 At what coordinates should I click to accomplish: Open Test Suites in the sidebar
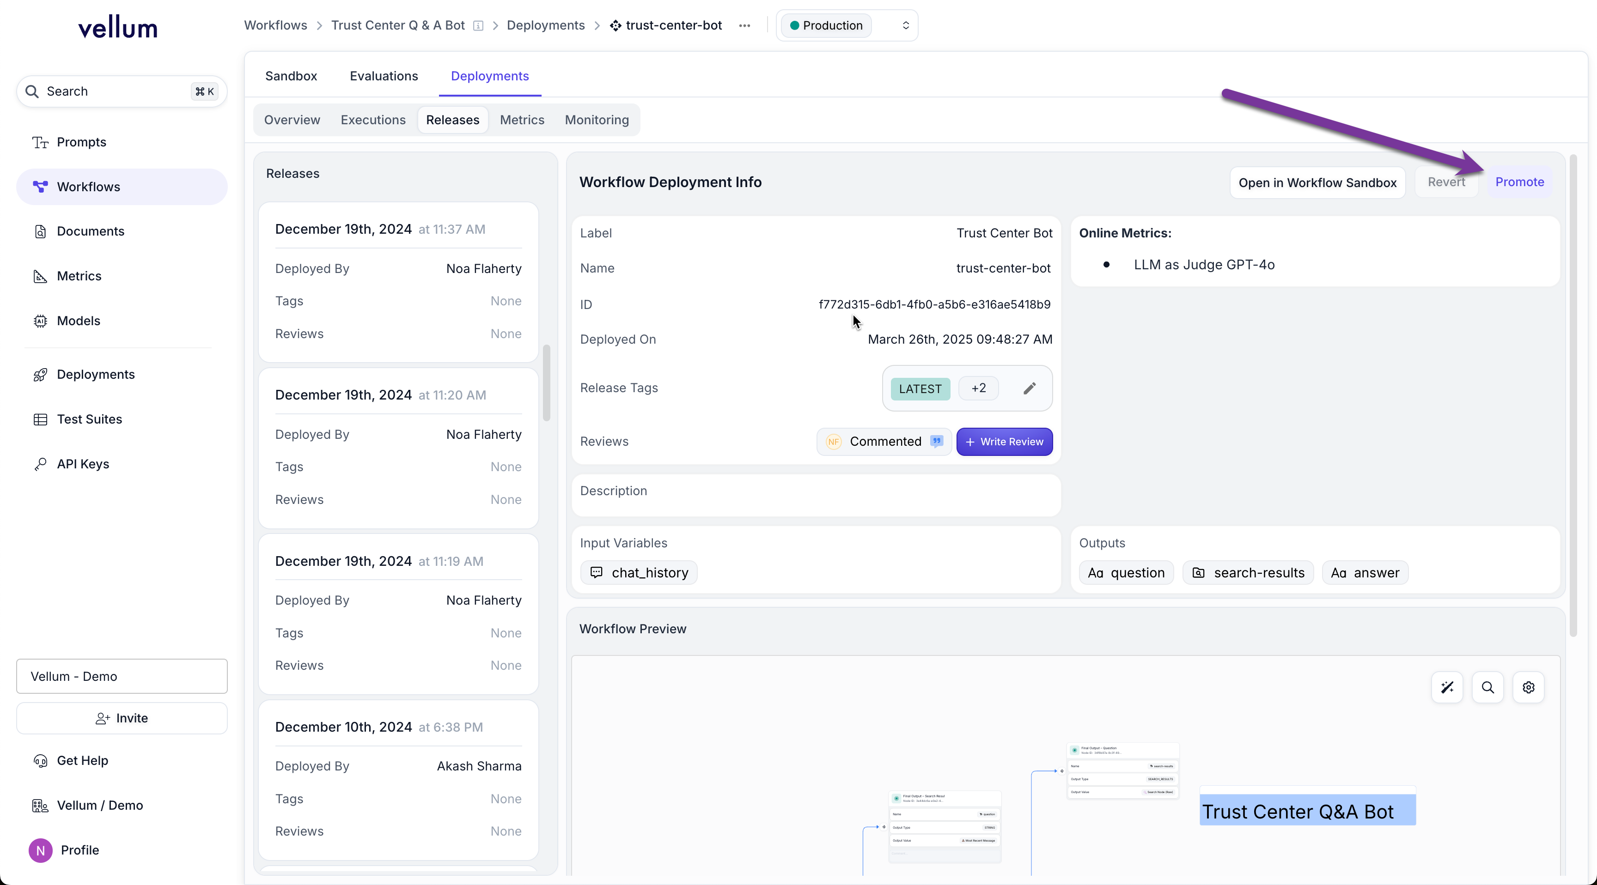[x=89, y=419]
